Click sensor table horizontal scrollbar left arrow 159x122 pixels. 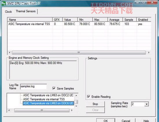coord(10,52)
